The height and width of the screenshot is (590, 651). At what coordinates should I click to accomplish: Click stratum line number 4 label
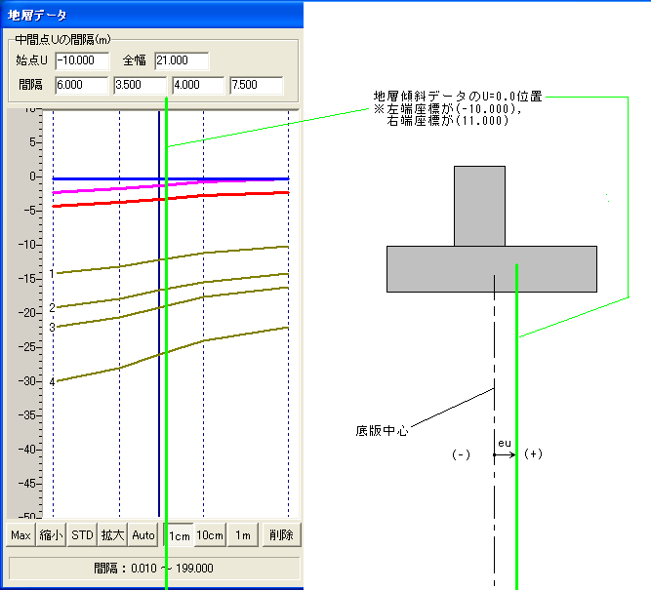click(x=52, y=381)
